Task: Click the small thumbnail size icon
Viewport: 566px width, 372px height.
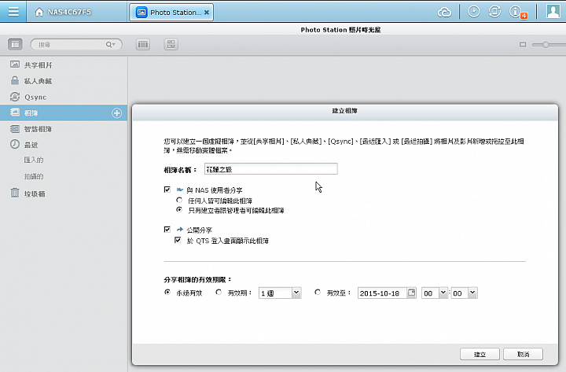Action: click(x=523, y=44)
